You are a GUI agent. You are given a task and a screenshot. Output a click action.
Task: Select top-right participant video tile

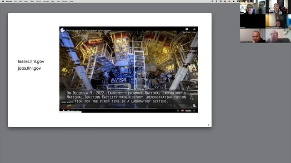(x=278, y=7)
